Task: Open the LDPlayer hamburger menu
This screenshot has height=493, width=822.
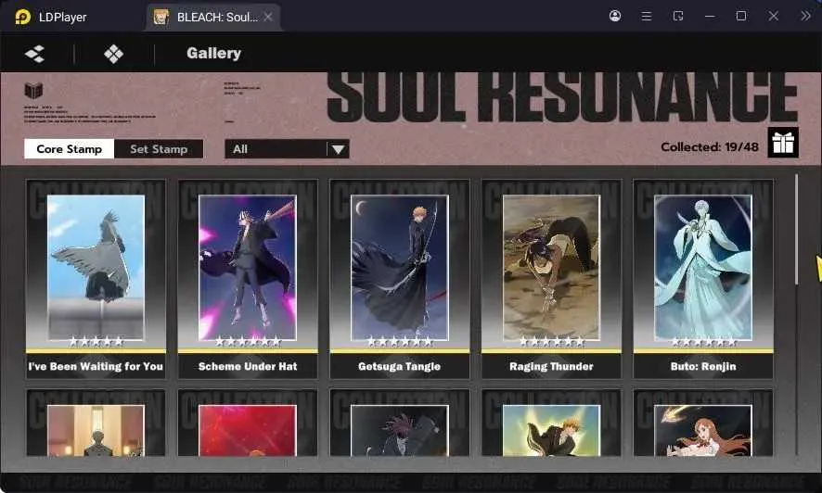Action: coord(647,17)
